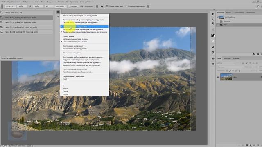This screenshot has height=147, width=262.
Task: Open the Adjustments half-circle icon
Action: coord(213,47)
